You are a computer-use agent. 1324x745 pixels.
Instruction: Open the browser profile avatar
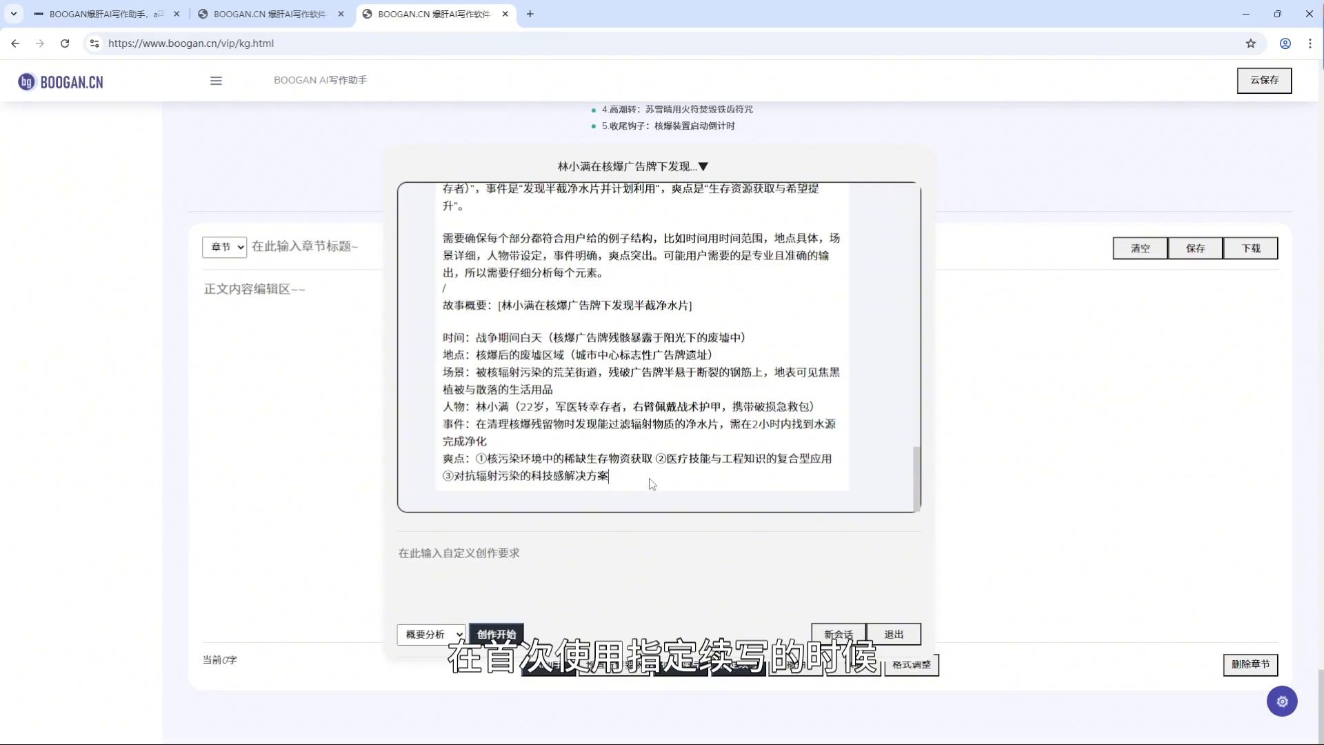click(x=1285, y=43)
